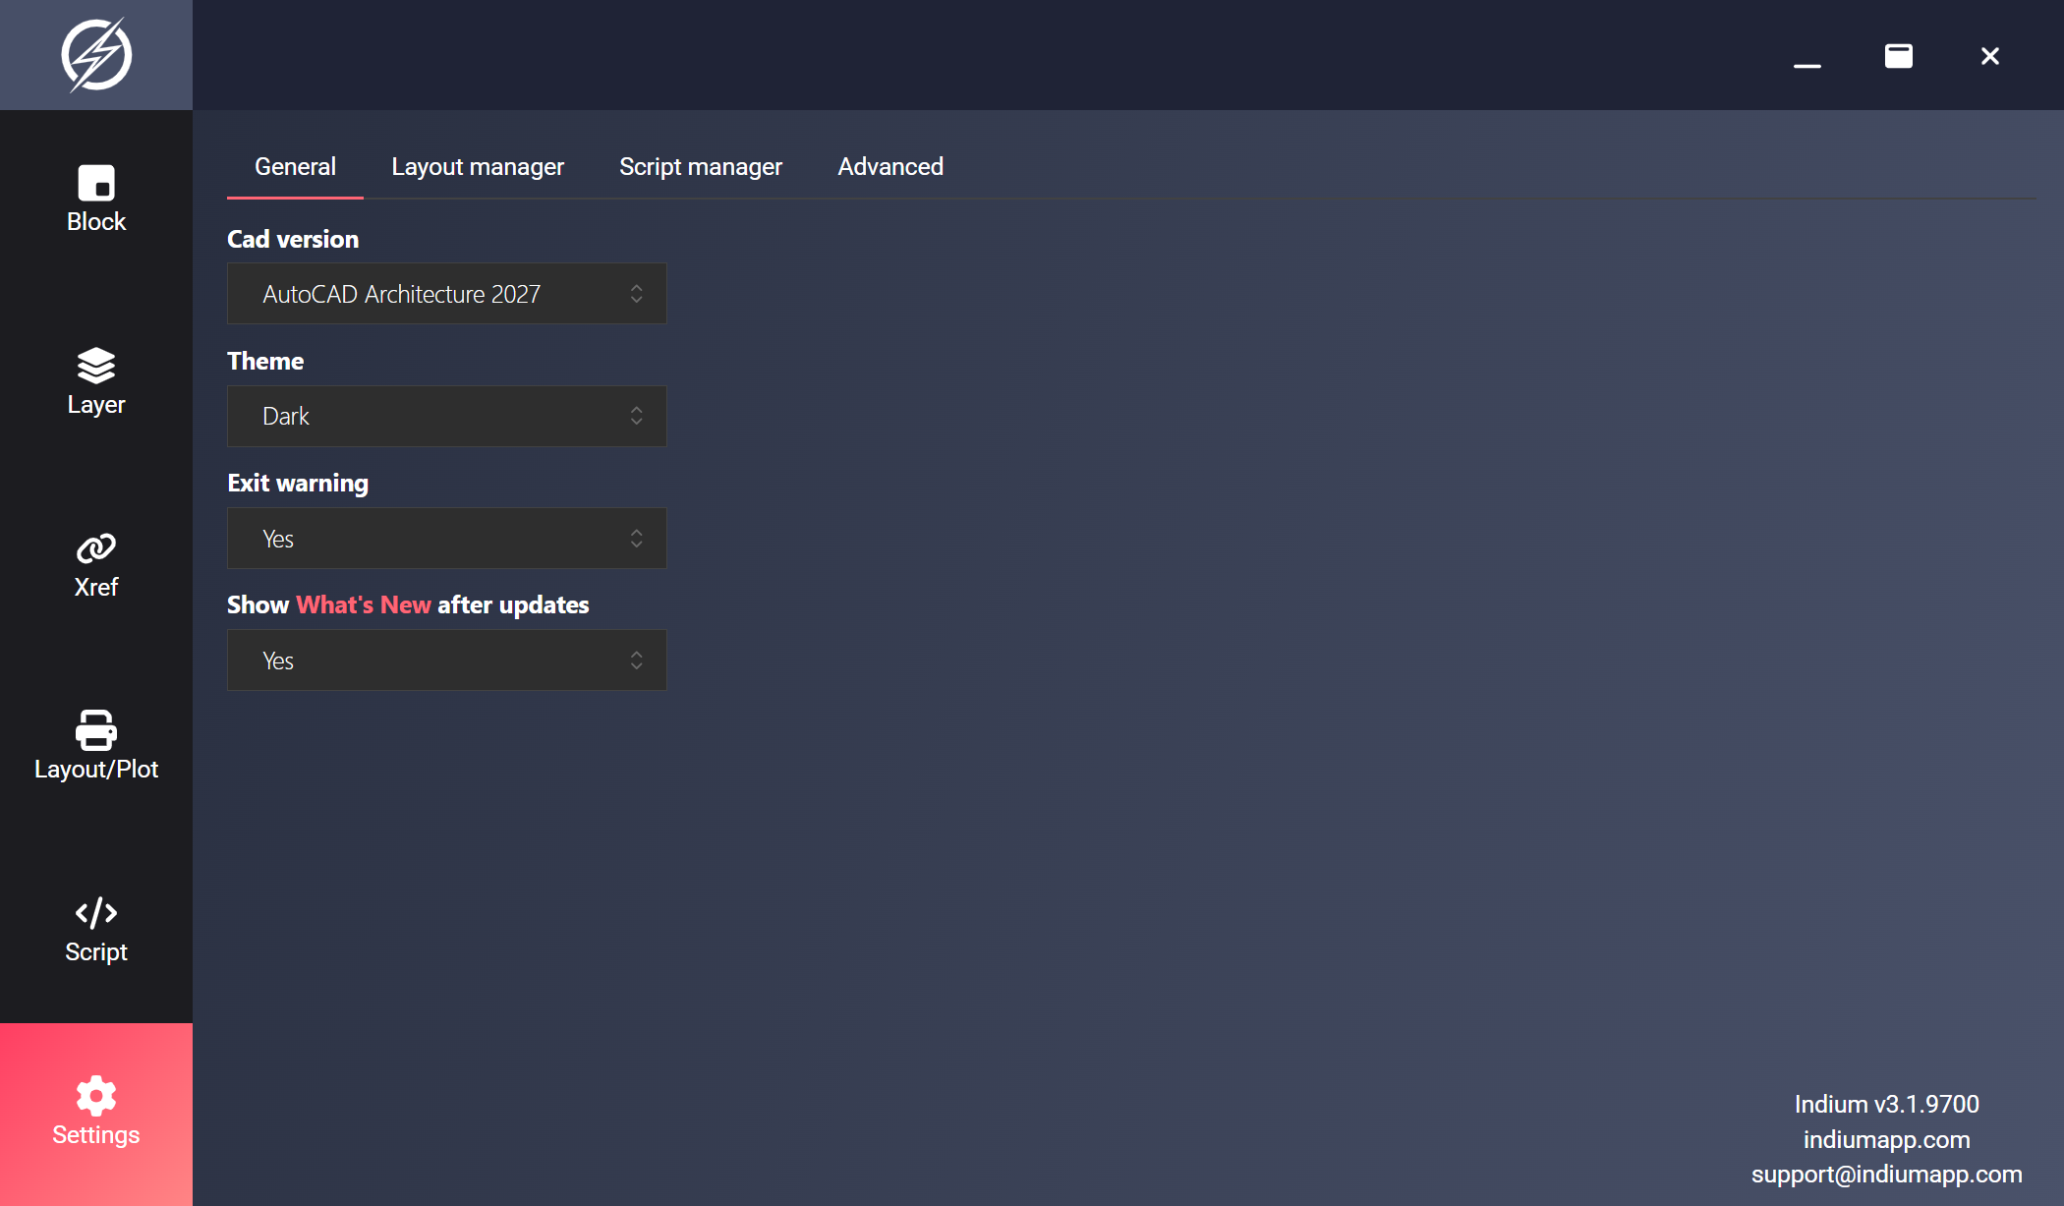Maximize the Indium window
Viewport: 2064px width, 1206px height.
[1898, 56]
